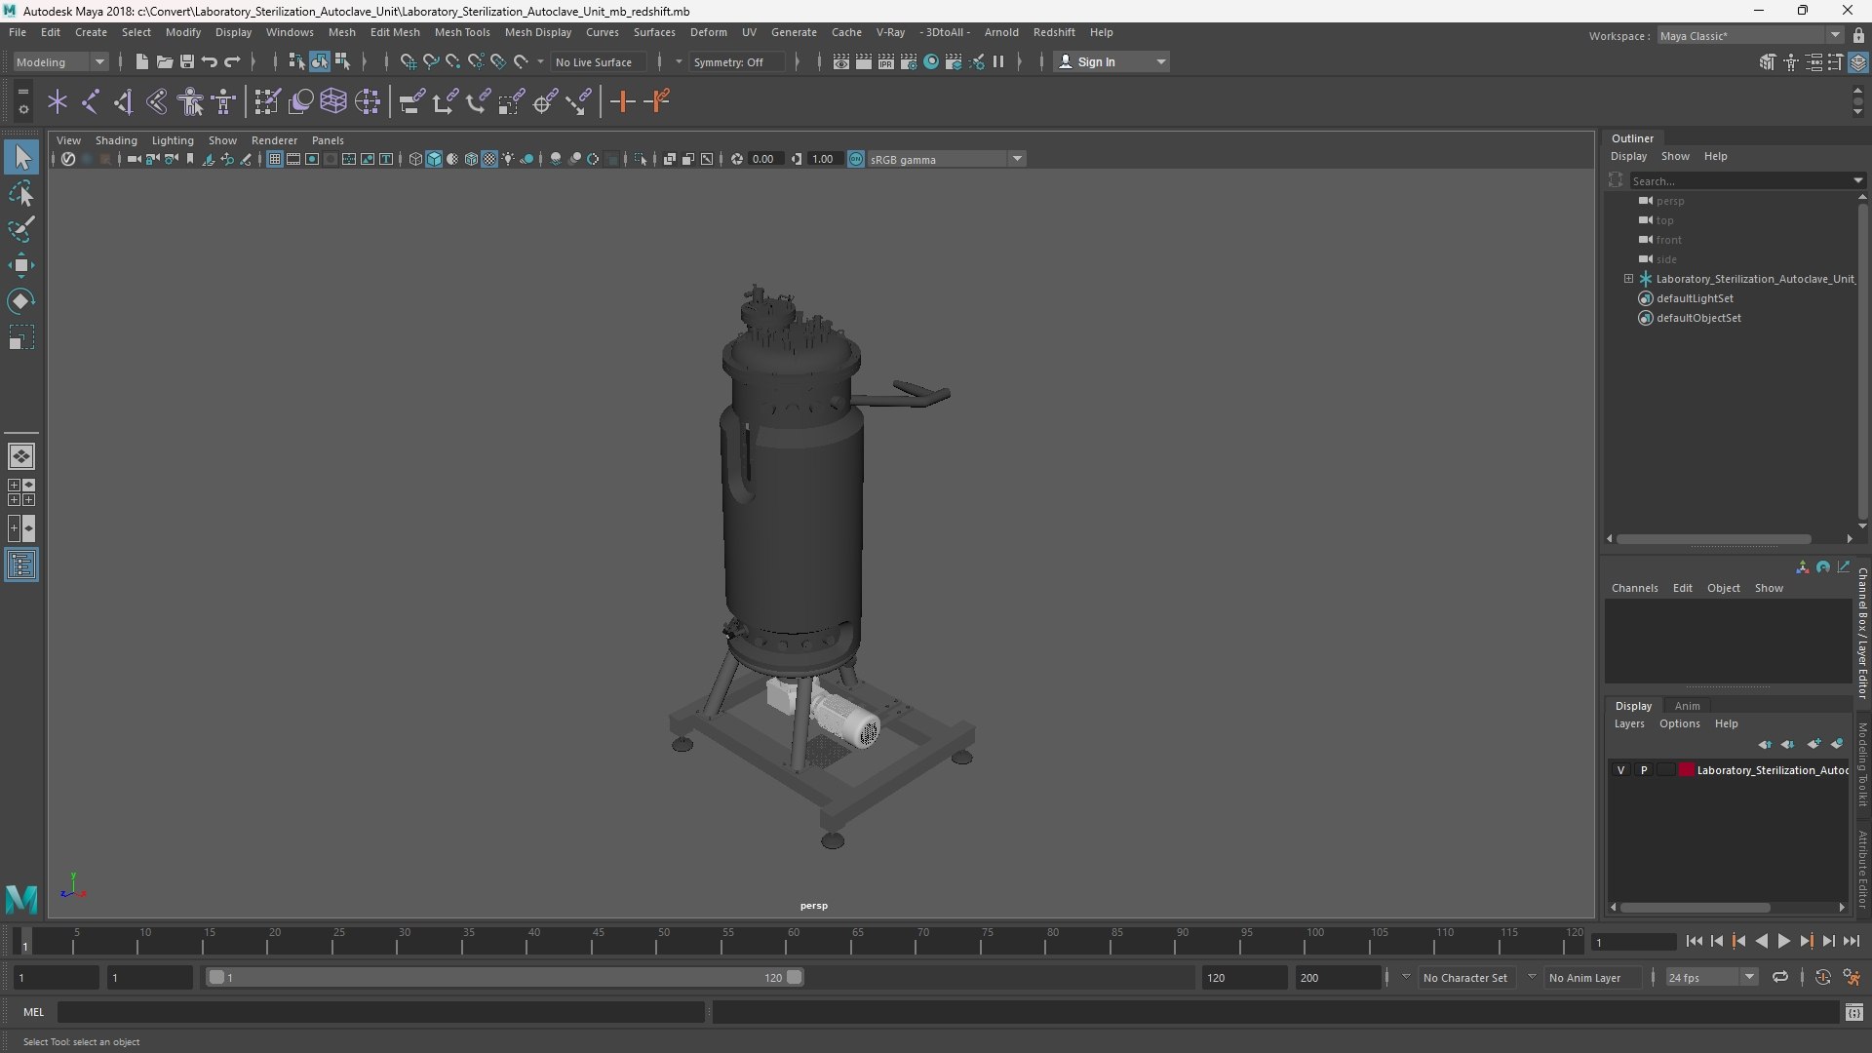This screenshot has width=1872, height=1053.
Task: Click go to start of playback range
Action: pos(1694,941)
